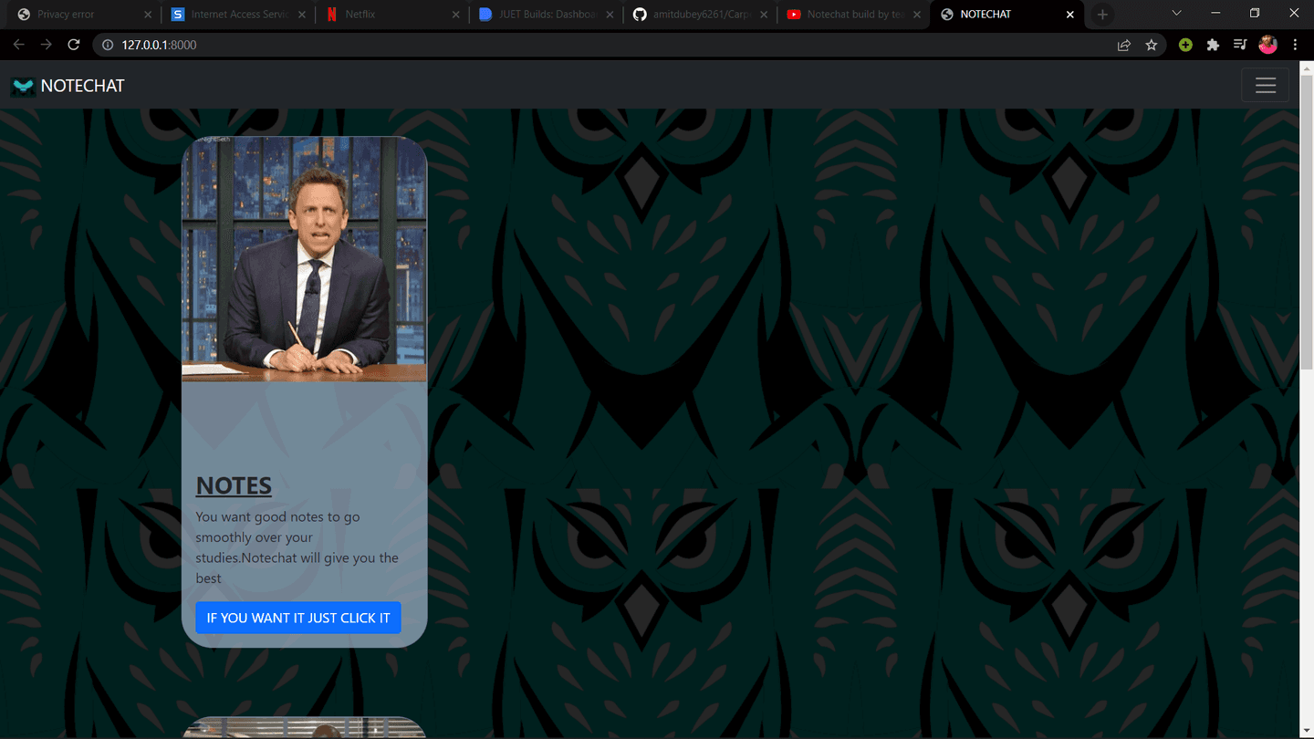This screenshot has width=1314, height=739.
Task: Close the Privacy error tab
Action: [x=148, y=15]
